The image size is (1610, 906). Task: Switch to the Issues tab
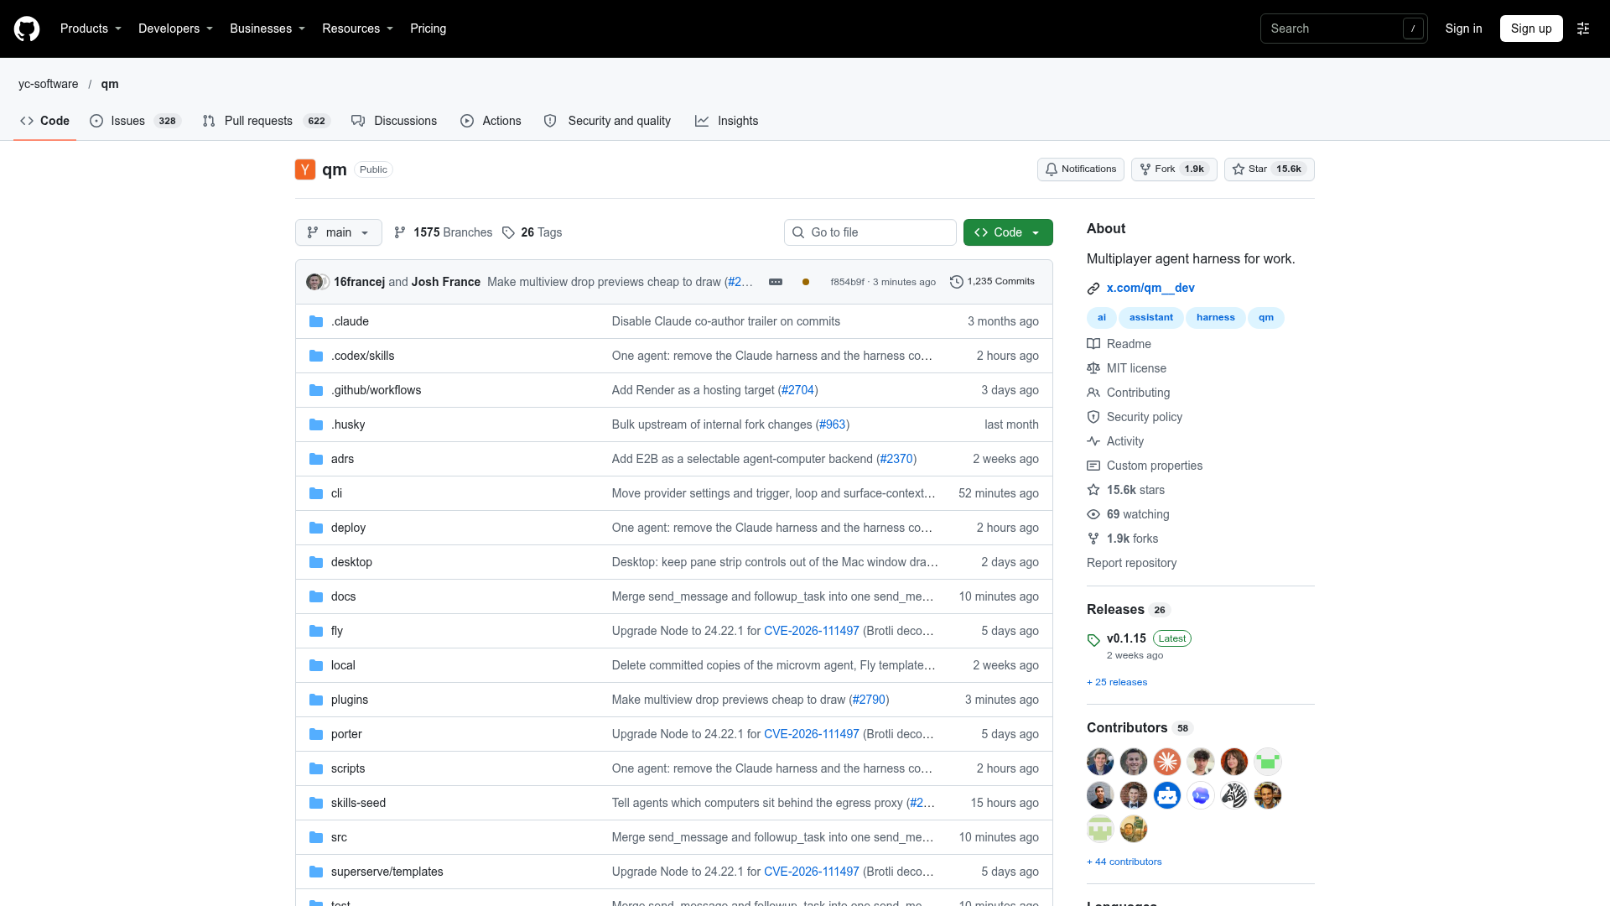click(136, 121)
